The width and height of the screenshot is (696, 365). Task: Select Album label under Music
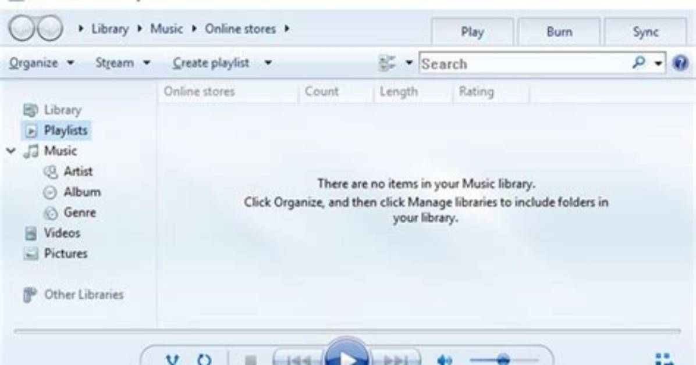tap(82, 192)
